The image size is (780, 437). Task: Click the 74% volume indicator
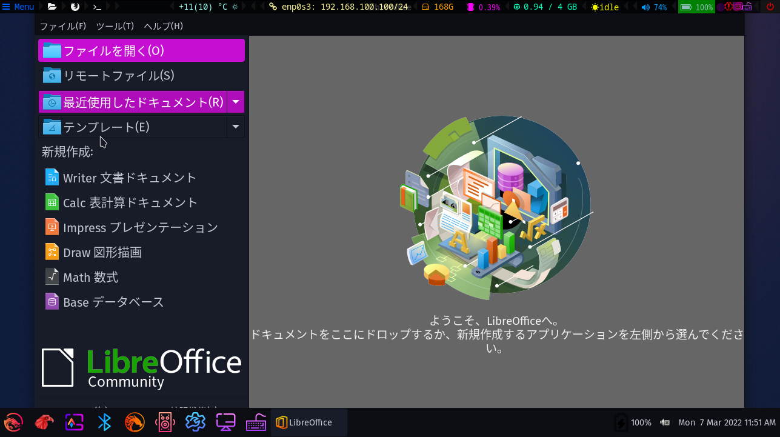[654, 7]
